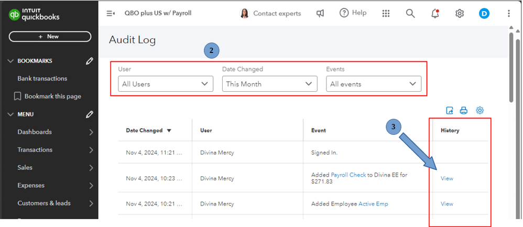View history for Payroll Check event

(446, 178)
